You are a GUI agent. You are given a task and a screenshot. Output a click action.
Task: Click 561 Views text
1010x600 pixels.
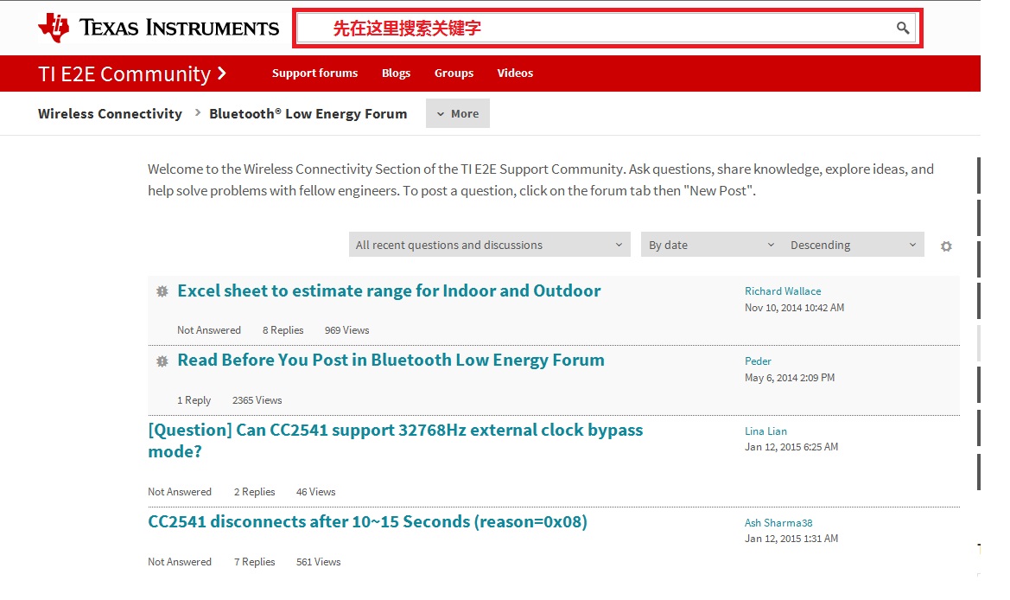pyautogui.click(x=318, y=562)
